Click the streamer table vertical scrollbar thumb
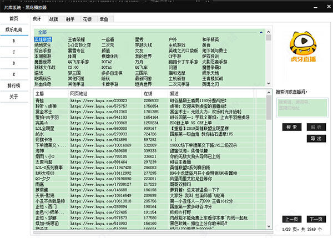Image resolution: width=333 pixels, height=238 pixels. click(x=269, y=108)
